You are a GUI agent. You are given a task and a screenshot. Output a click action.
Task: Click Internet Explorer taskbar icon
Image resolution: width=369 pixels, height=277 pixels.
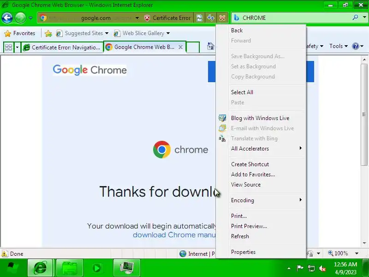tap(40, 268)
